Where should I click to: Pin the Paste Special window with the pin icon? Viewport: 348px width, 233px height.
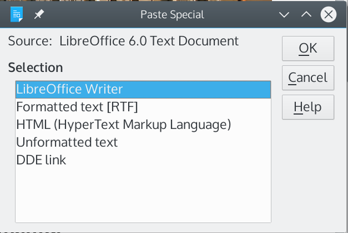click(x=38, y=14)
